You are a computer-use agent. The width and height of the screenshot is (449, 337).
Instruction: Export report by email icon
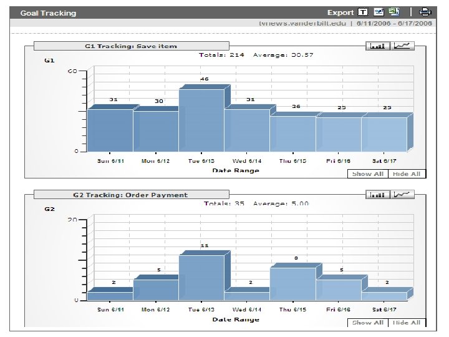click(x=379, y=12)
